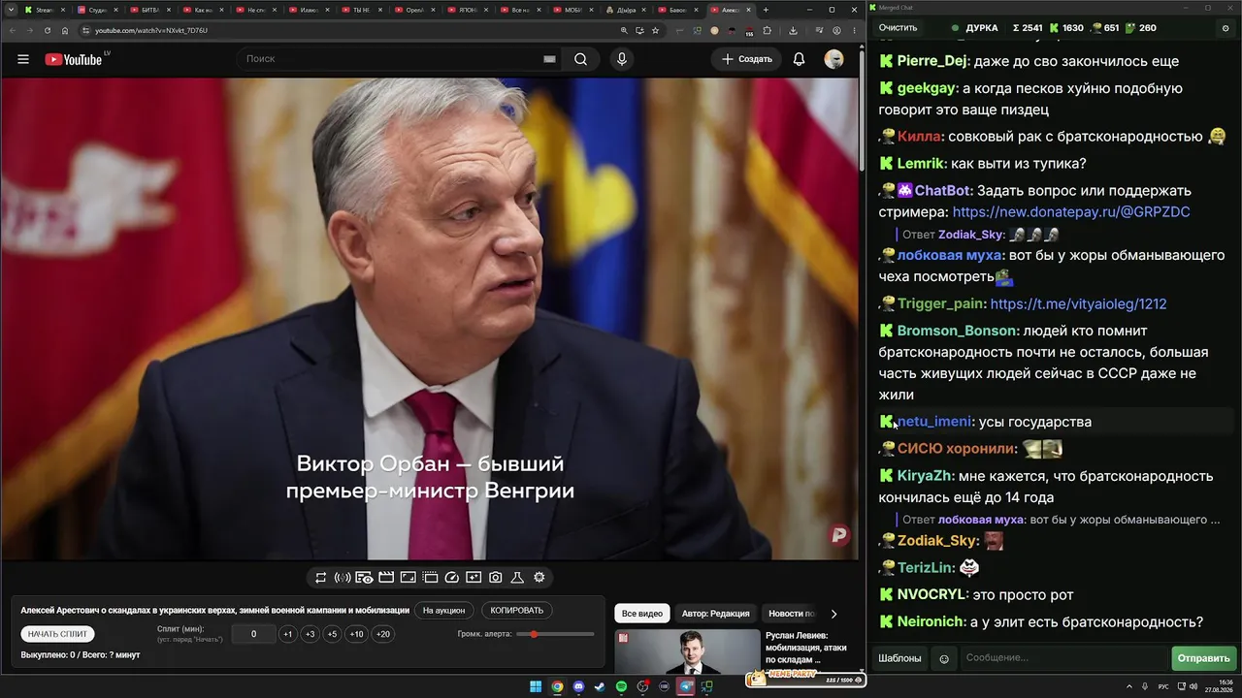Screen dimensions: 1242x698
Task: Adjust the 'Громк. алерта' volume slider
Action: pos(555,634)
